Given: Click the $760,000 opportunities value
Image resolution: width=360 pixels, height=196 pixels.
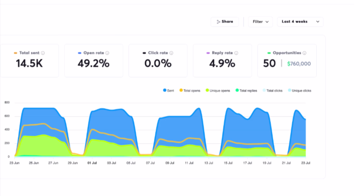Looking at the screenshot, I should pyautogui.click(x=299, y=64).
